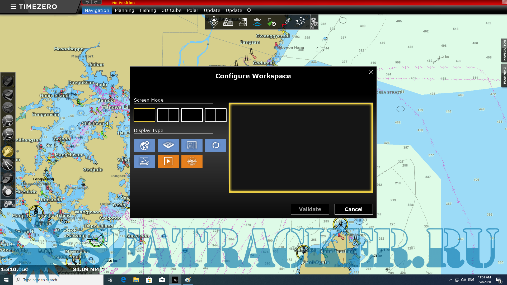The image size is (507, 285).
Task: Open the TIMEZERO hamburger menu
Action: 13,7
